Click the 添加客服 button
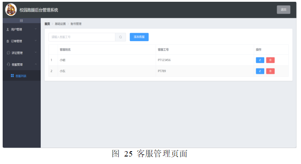Screen dimensions: 301x164 click(139, 37)
